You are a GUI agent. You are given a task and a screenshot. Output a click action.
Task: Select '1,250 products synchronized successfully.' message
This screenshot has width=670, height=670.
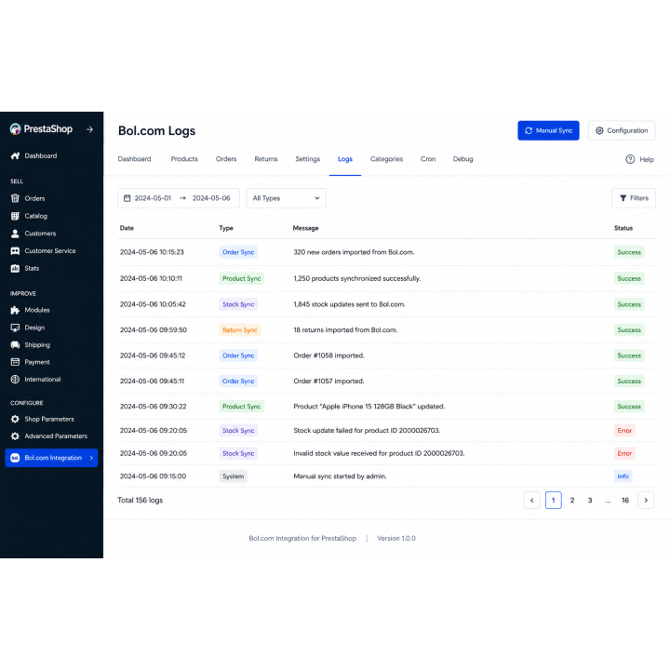356,278
